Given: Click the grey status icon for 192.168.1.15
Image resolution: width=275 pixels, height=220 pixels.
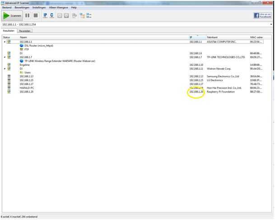Looking at the screenshot, I should tap(9, 80).
